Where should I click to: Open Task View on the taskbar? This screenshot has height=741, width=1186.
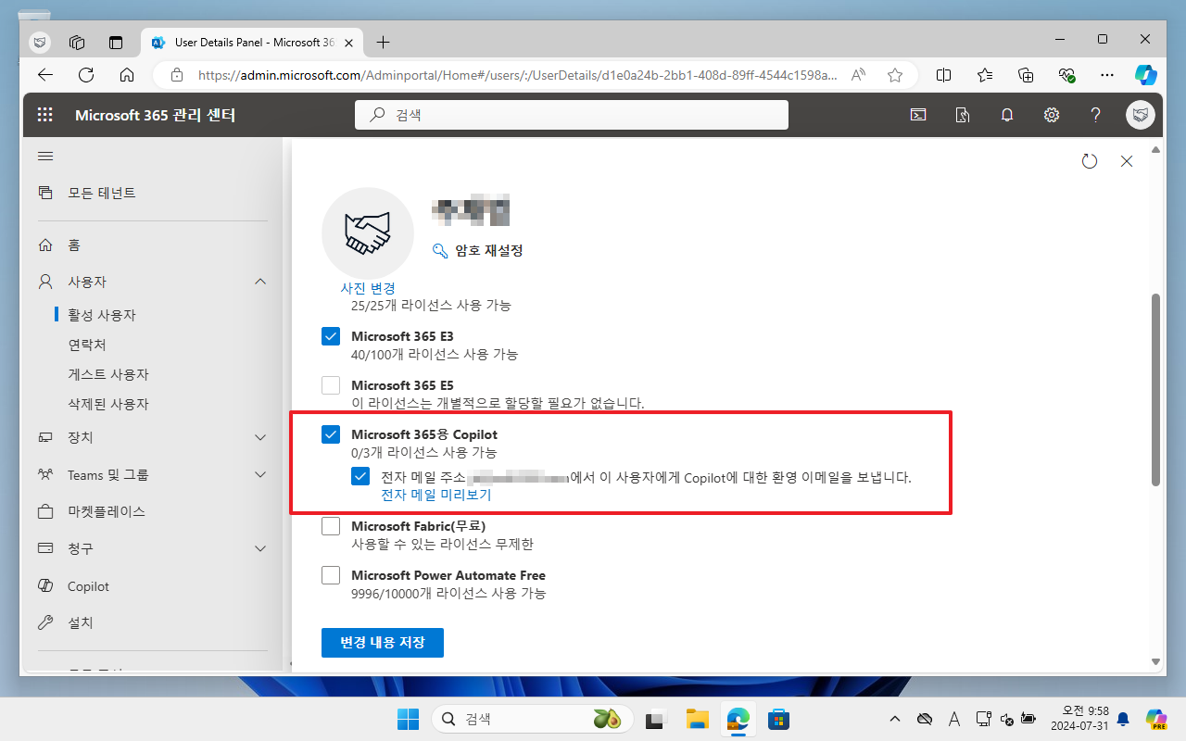click(x=657, y=719)
